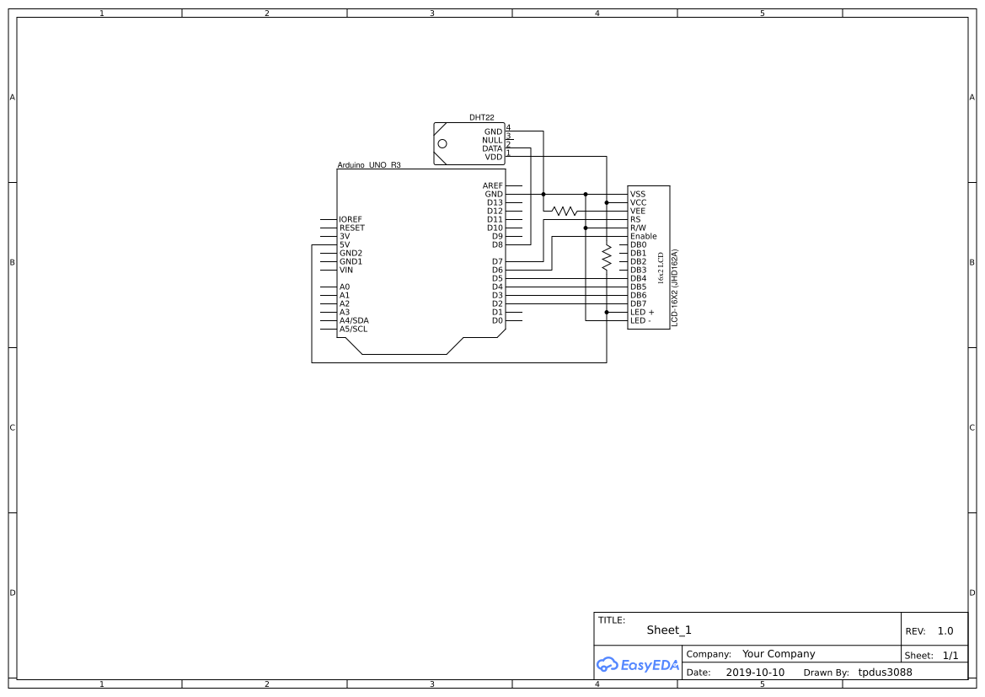Viewport: 985px width, 697px height.
Task: Select the D6 pin label
Action: coord(497,271)
